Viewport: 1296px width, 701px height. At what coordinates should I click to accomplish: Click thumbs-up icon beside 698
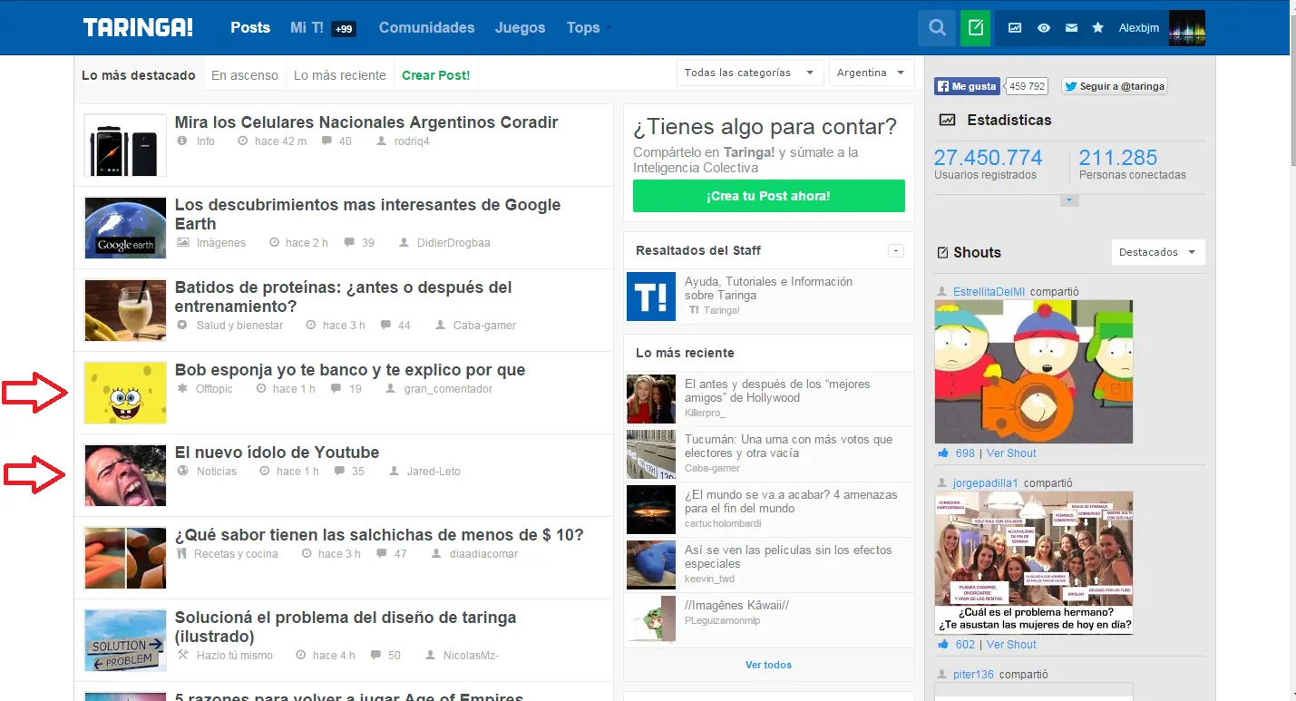943,453
